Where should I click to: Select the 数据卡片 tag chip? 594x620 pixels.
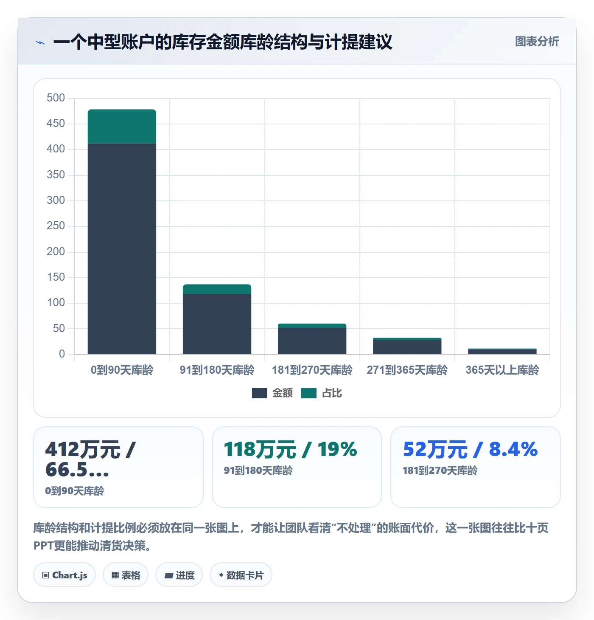click(241, 575)
